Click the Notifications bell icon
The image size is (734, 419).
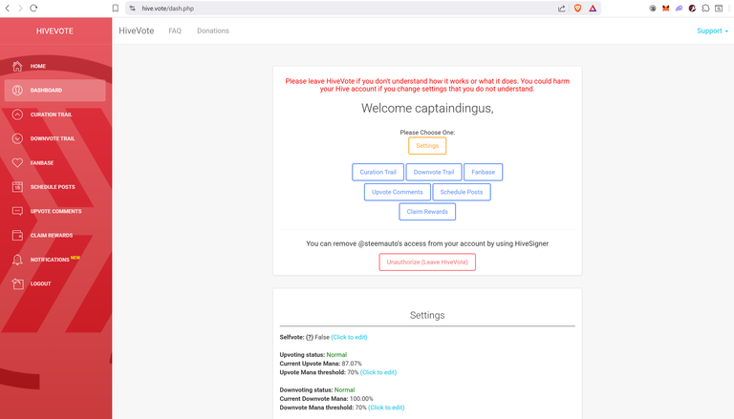(17, 260)
